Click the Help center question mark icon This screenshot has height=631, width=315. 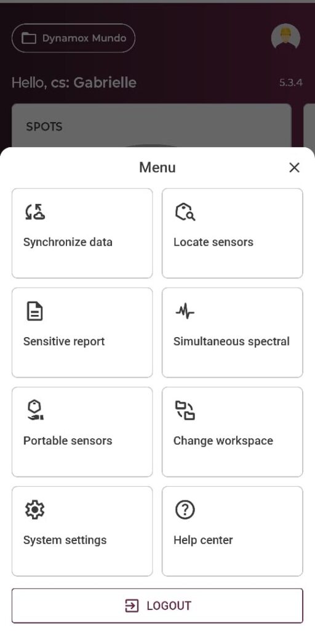(x=185, y=510)
